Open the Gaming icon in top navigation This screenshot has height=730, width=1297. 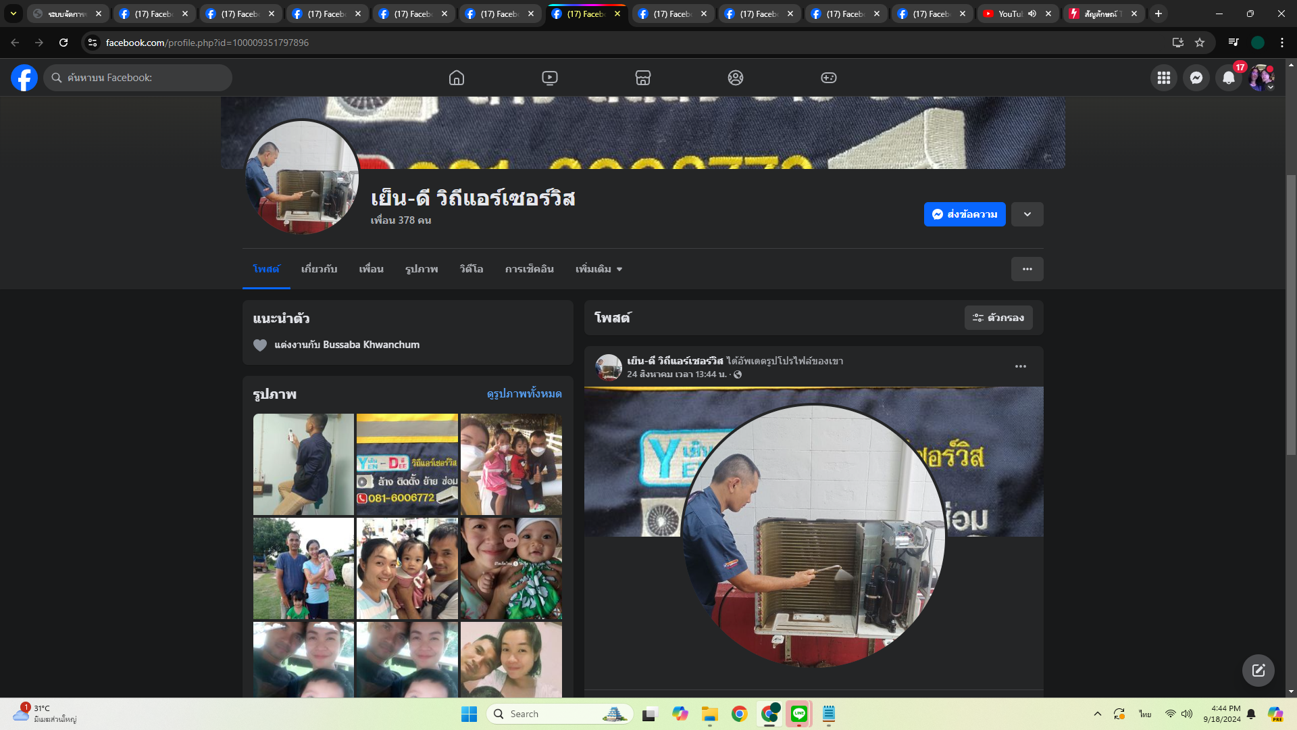point(829,78)
